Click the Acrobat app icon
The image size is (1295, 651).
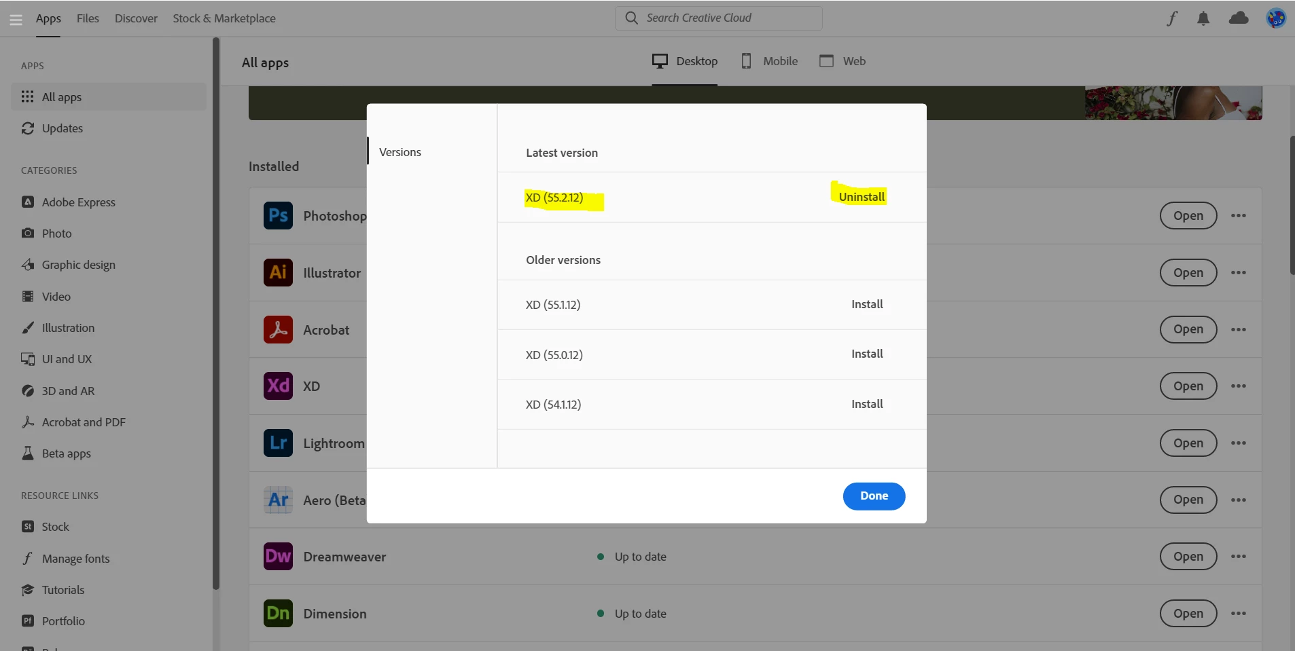(x=278, y=329)
